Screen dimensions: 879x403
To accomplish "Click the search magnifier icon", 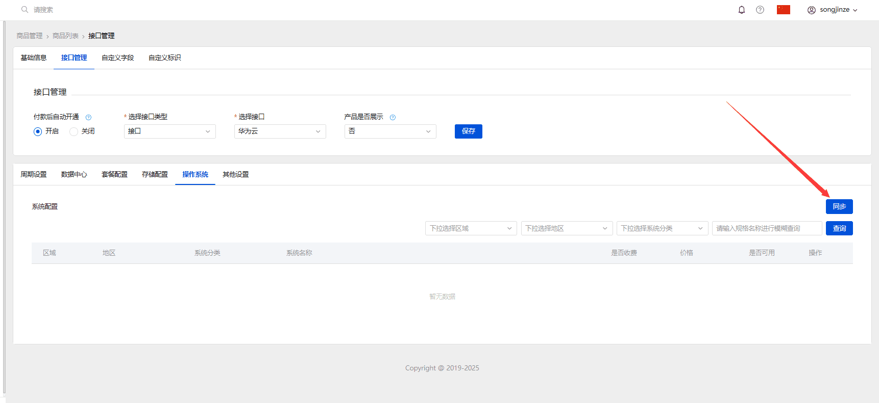I will [25, 10].
